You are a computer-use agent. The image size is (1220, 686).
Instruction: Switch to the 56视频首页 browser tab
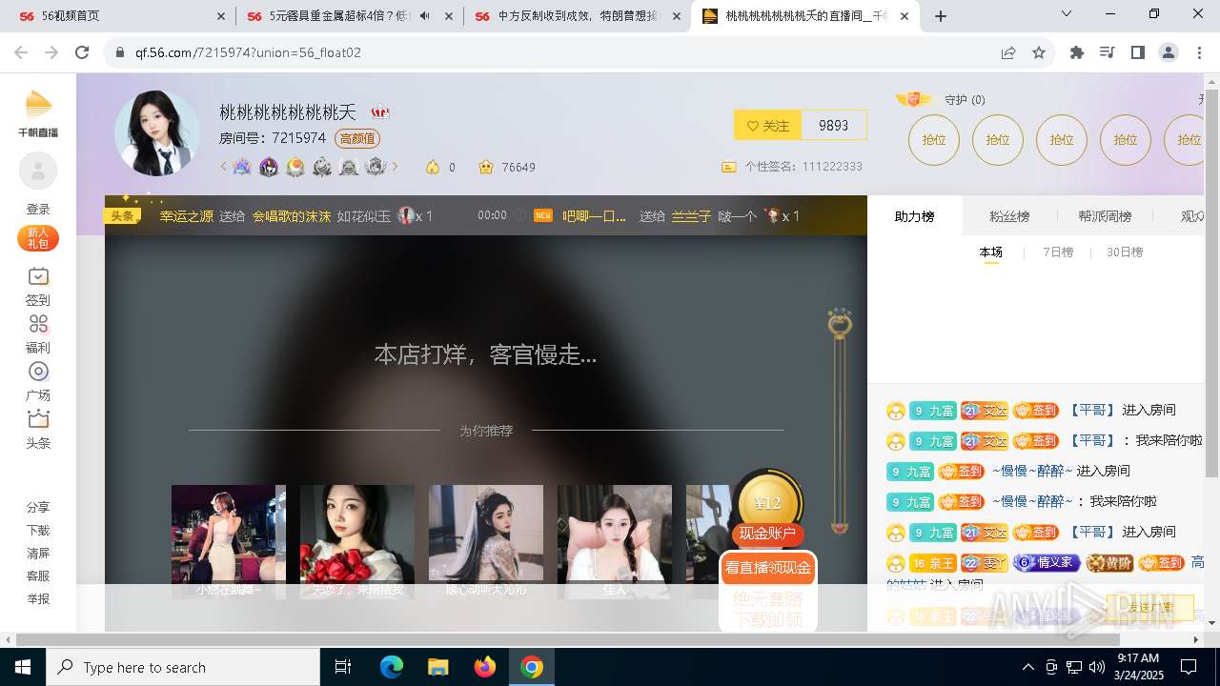[x=122, y=16]
